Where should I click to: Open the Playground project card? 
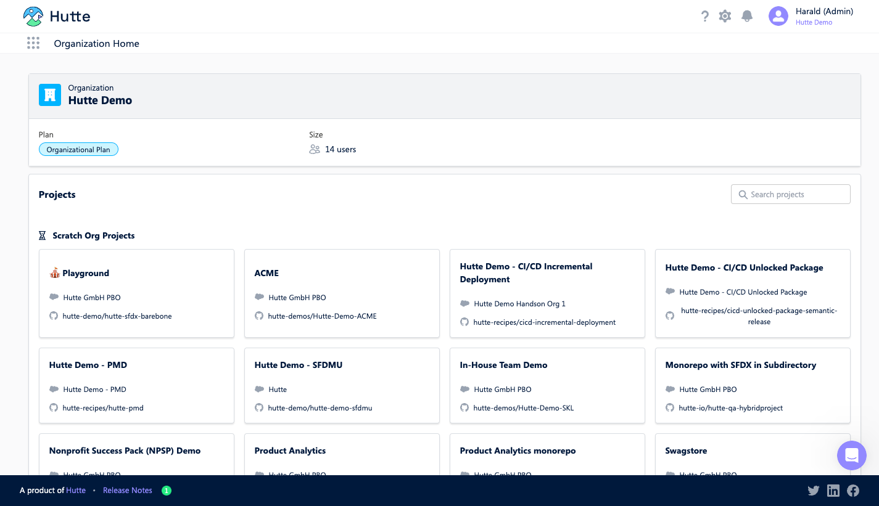tap(136, 293)
